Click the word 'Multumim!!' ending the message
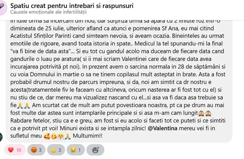Screen dimensions: 244x159 click(88, 136)
